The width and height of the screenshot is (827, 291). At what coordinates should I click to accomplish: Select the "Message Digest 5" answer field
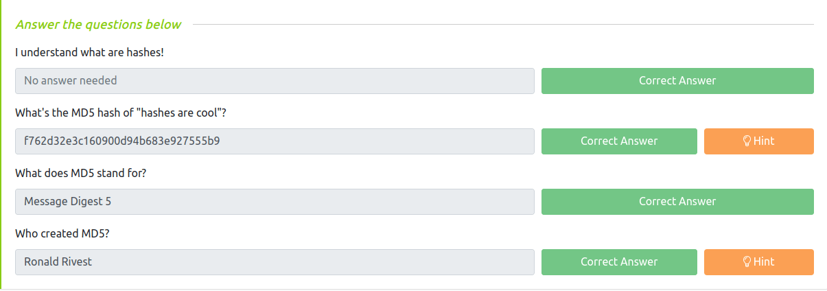[275, 202]
